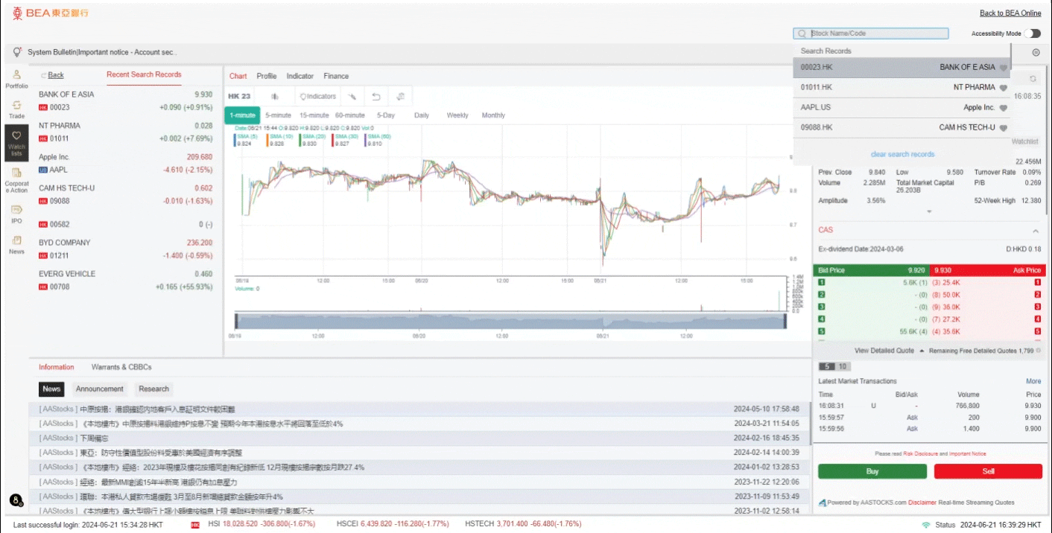Viewport: 1052px width, 533px height.
Task: Expand View Detailed Quote
Action: (889, 351)
